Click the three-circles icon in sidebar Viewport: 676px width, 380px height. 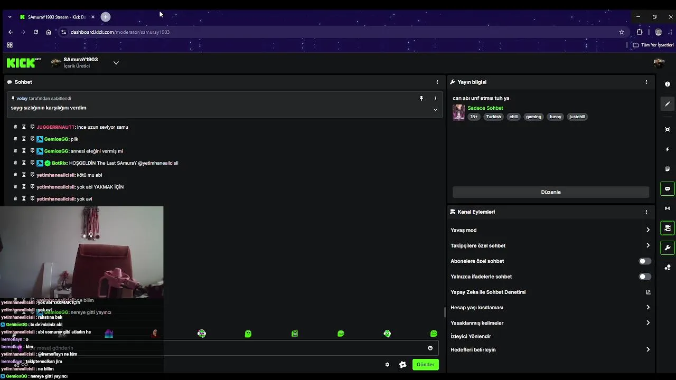tap(668, 267)
